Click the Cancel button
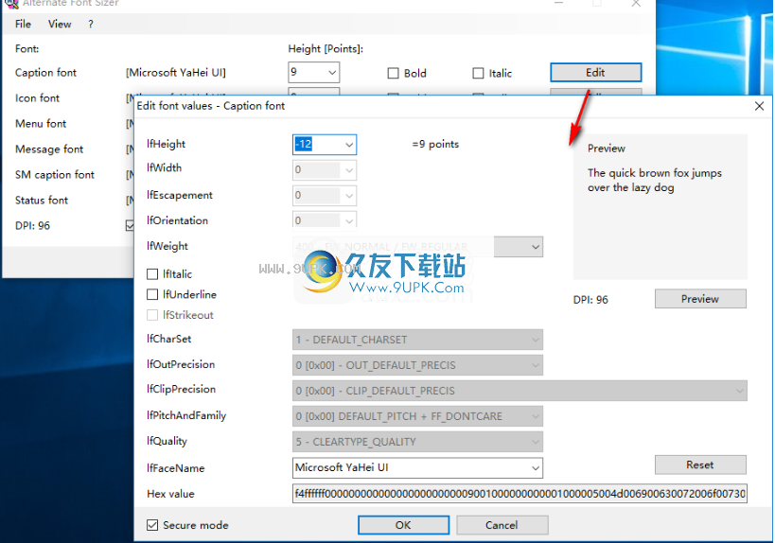Viewport: 775px width, 543px height. coord(502,525)
